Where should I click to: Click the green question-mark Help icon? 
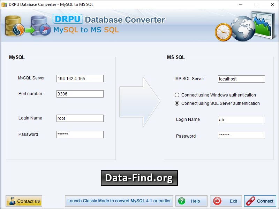pos(182,201)
